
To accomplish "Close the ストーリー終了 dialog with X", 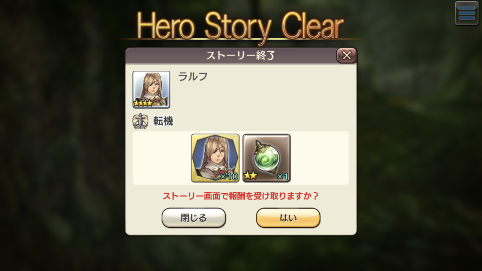I will pyautogui.click(x=346, y=55).
